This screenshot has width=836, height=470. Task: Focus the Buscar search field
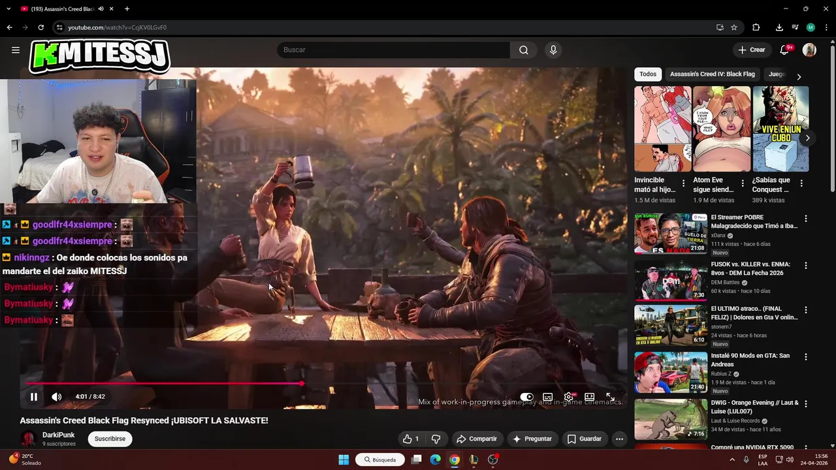pos(393,50)
